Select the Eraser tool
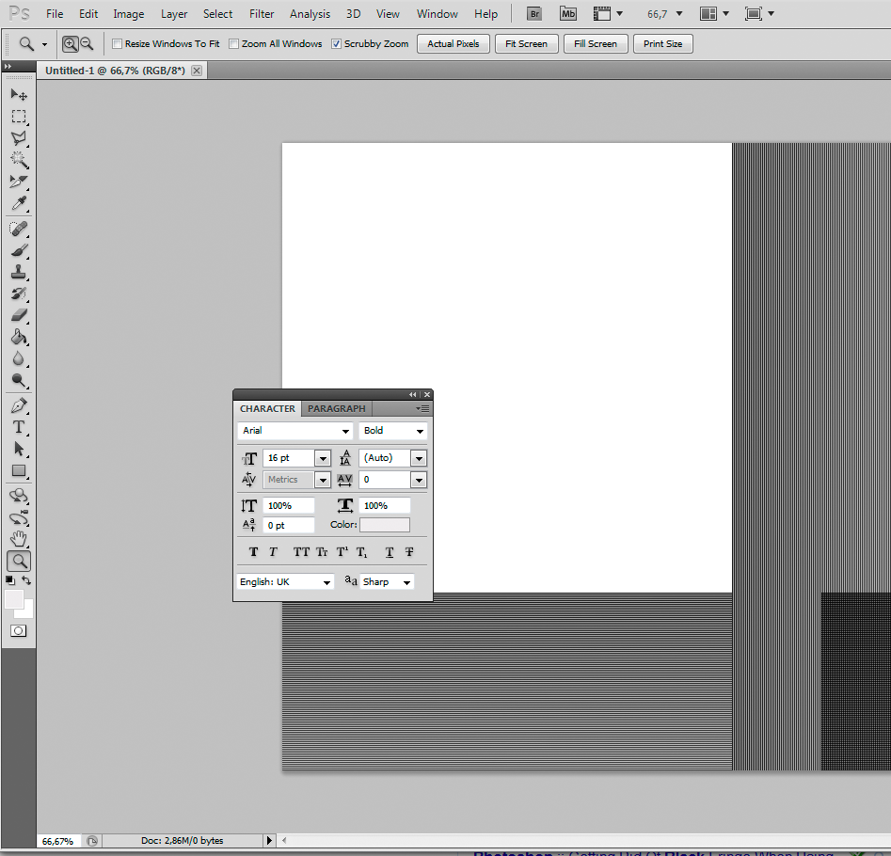This screenshot has height=856, width=891. pyautogui.click(x=19, y=316)
